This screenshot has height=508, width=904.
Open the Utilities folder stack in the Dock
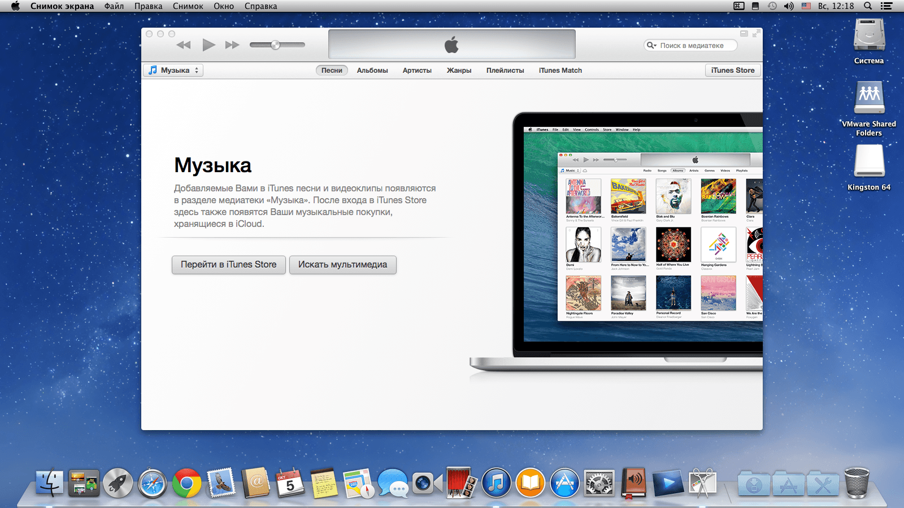[823, 484]
